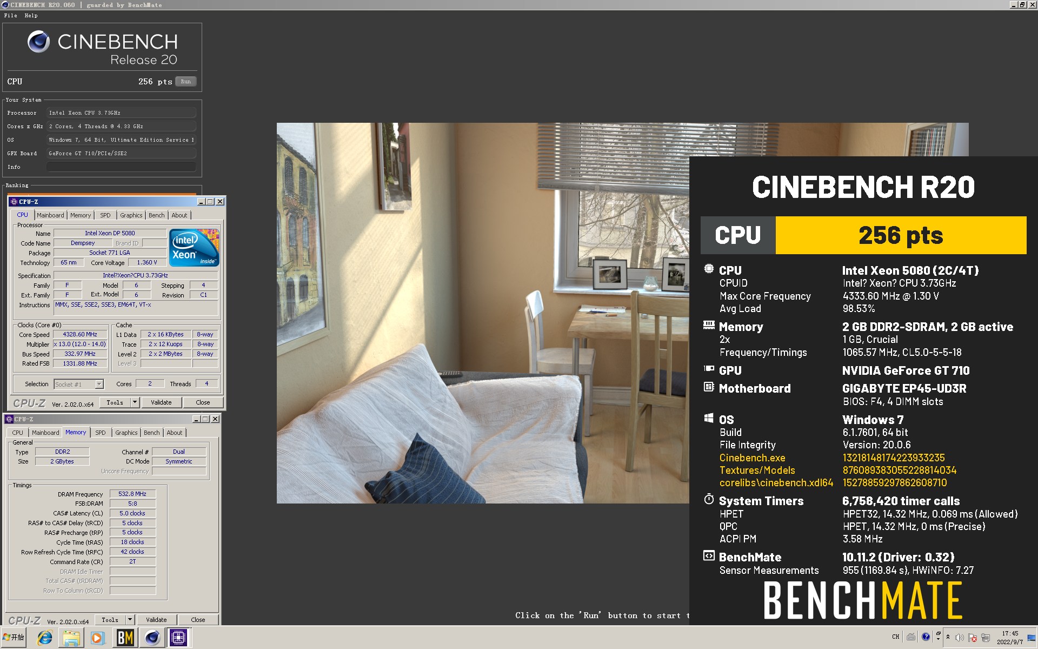
Task: Switch to the Cinebench taskbar icon
Action: pos(152,638)
